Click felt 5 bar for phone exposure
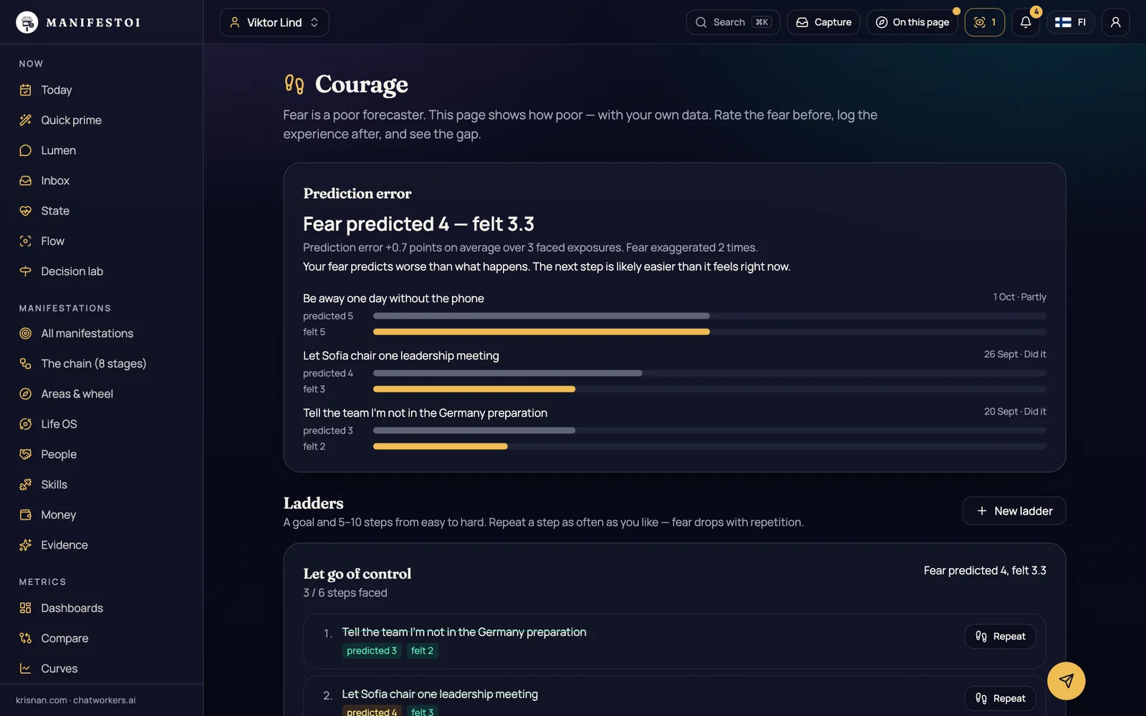 [x=541, y=332]
